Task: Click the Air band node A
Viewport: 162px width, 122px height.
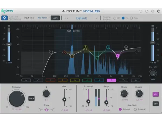Action: [126, 47]
